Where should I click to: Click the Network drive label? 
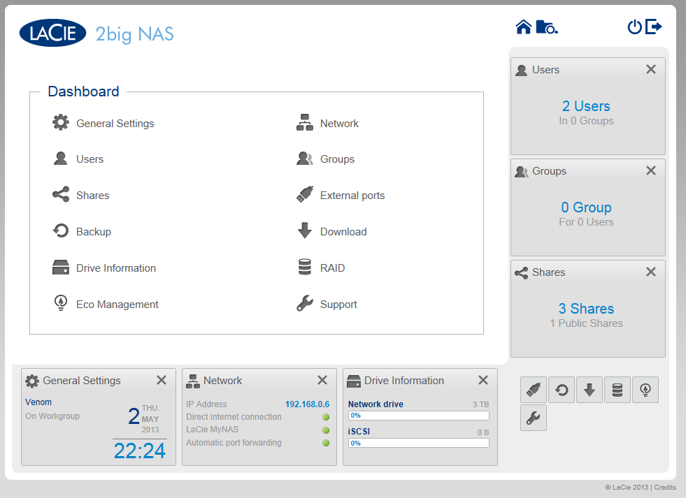tap(376, 404)
